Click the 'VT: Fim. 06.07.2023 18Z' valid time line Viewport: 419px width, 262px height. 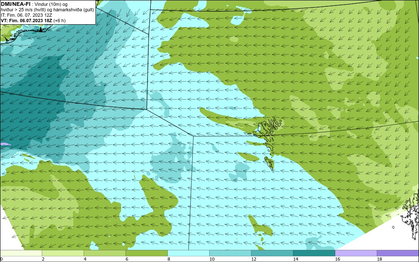pos(33,21)
